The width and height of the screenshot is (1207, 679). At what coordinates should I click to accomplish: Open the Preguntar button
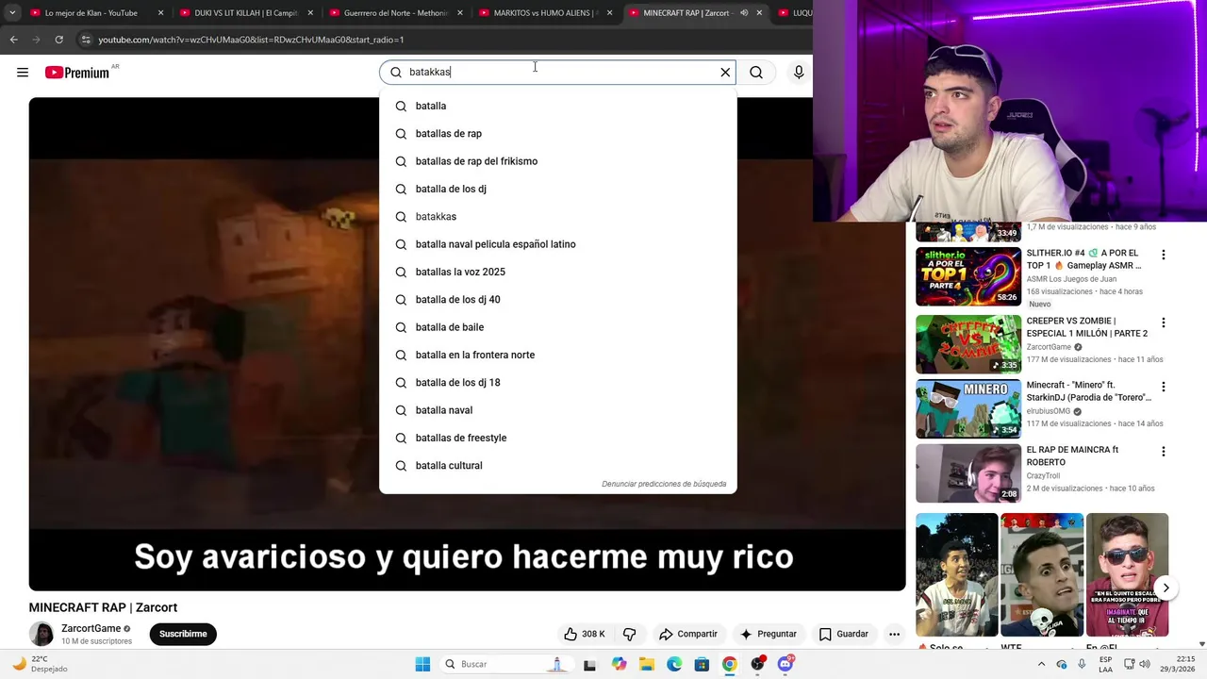click(769, 634)
